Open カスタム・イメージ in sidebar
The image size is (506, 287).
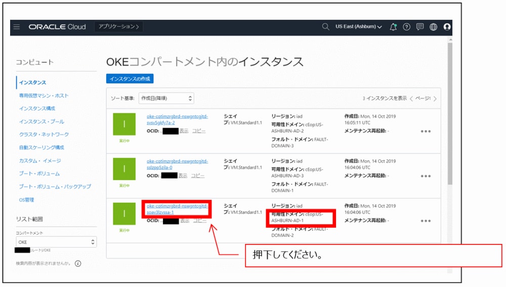[x=39, y=161]
